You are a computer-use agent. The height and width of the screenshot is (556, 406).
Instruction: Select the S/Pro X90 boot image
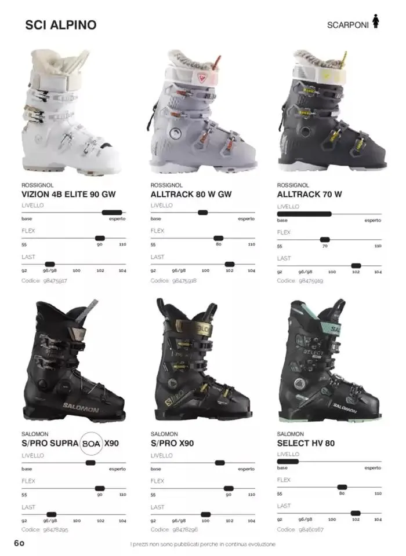pyautogui.click(x=203, y=360)
